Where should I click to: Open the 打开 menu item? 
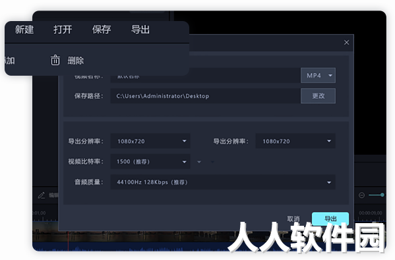(63, 30)
